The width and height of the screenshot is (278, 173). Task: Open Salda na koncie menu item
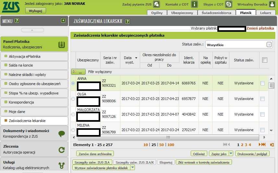click(34, 65)
